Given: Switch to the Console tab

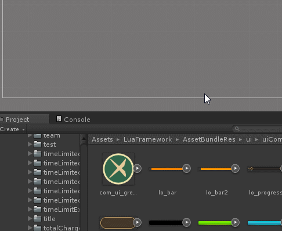Looking at the screenshot, I should [73, 119].
